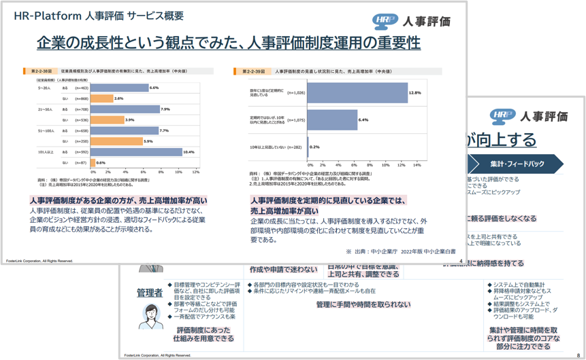Click the 第2-2-39図 chart label
Viewport: 586px width, 360px height.
click(253, 71)
